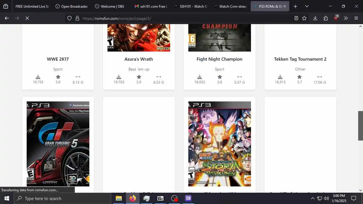Click the star rating icon under WWE 2K17
363x204 pixels.
pyautogui.click(x=58, y=77)
